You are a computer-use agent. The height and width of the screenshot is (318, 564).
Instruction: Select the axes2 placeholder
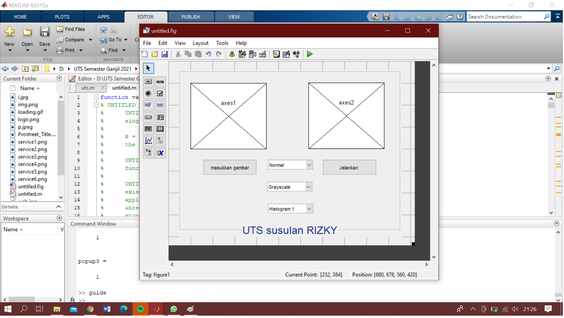point(347,116)
